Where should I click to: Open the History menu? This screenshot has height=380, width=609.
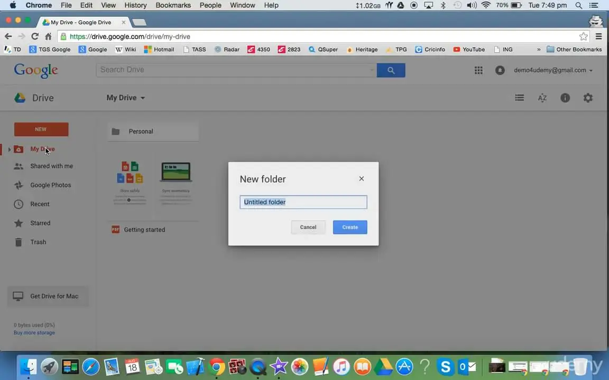[135, 5]
